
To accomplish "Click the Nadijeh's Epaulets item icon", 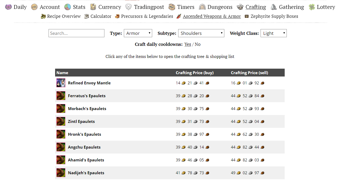I will click(x=61, y=173).
